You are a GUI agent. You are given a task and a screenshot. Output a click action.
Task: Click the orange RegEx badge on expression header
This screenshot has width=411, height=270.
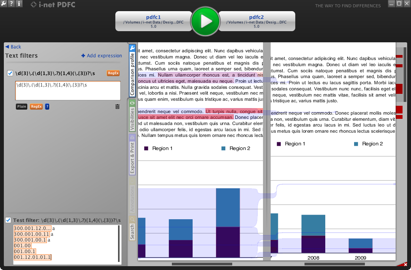click(113, 73)
